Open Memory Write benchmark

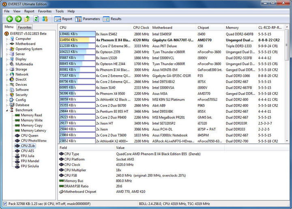coord(32,120)
